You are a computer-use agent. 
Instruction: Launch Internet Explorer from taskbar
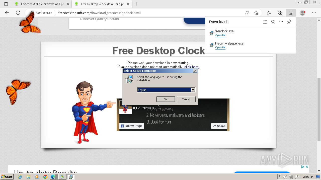[20, 177]
